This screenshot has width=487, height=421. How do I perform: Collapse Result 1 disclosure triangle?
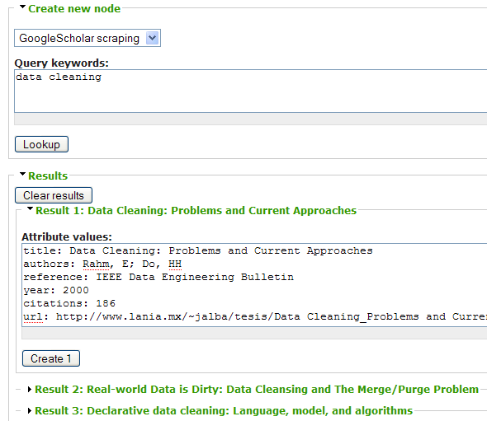click(30, 208)
